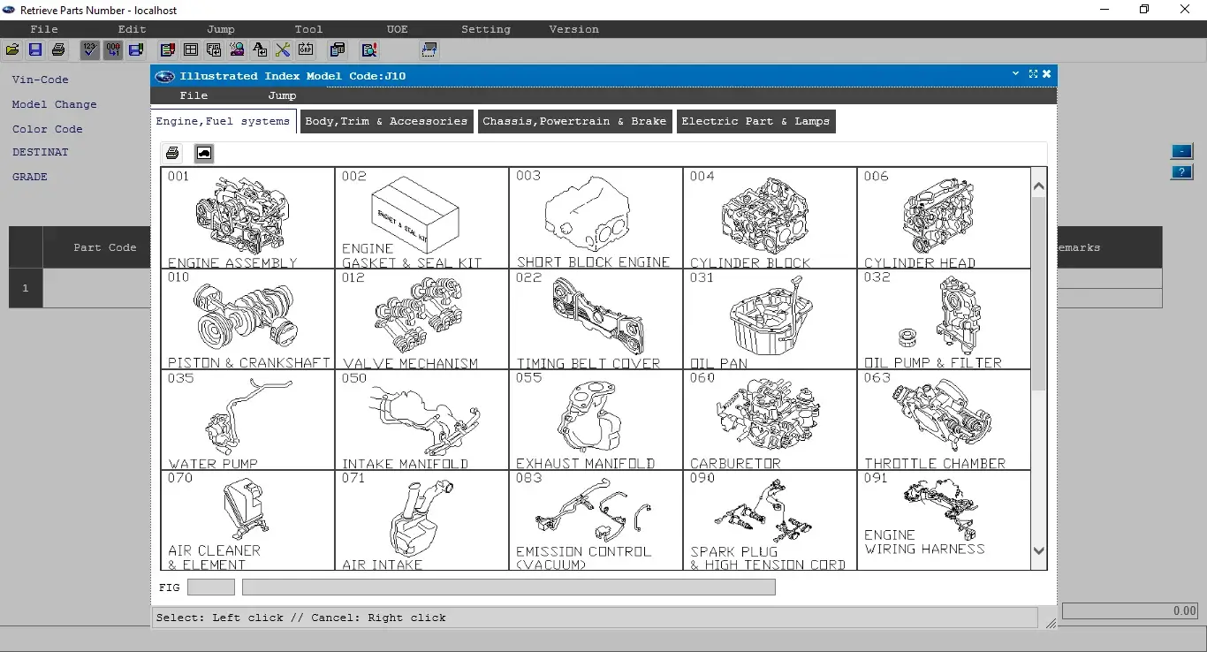The height and width of the screenshot is (652, 1207).
Task: Click the Model Change link in the left sidebar
Action: pyautogui.click(x=54, y=104)
